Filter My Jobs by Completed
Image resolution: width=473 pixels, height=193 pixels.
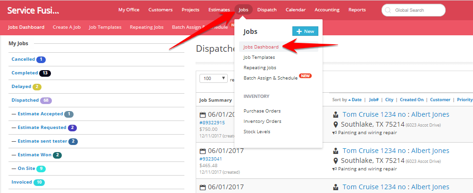[x=25, y=73]
